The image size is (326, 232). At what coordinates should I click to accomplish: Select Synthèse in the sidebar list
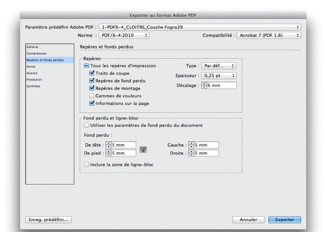50,86
